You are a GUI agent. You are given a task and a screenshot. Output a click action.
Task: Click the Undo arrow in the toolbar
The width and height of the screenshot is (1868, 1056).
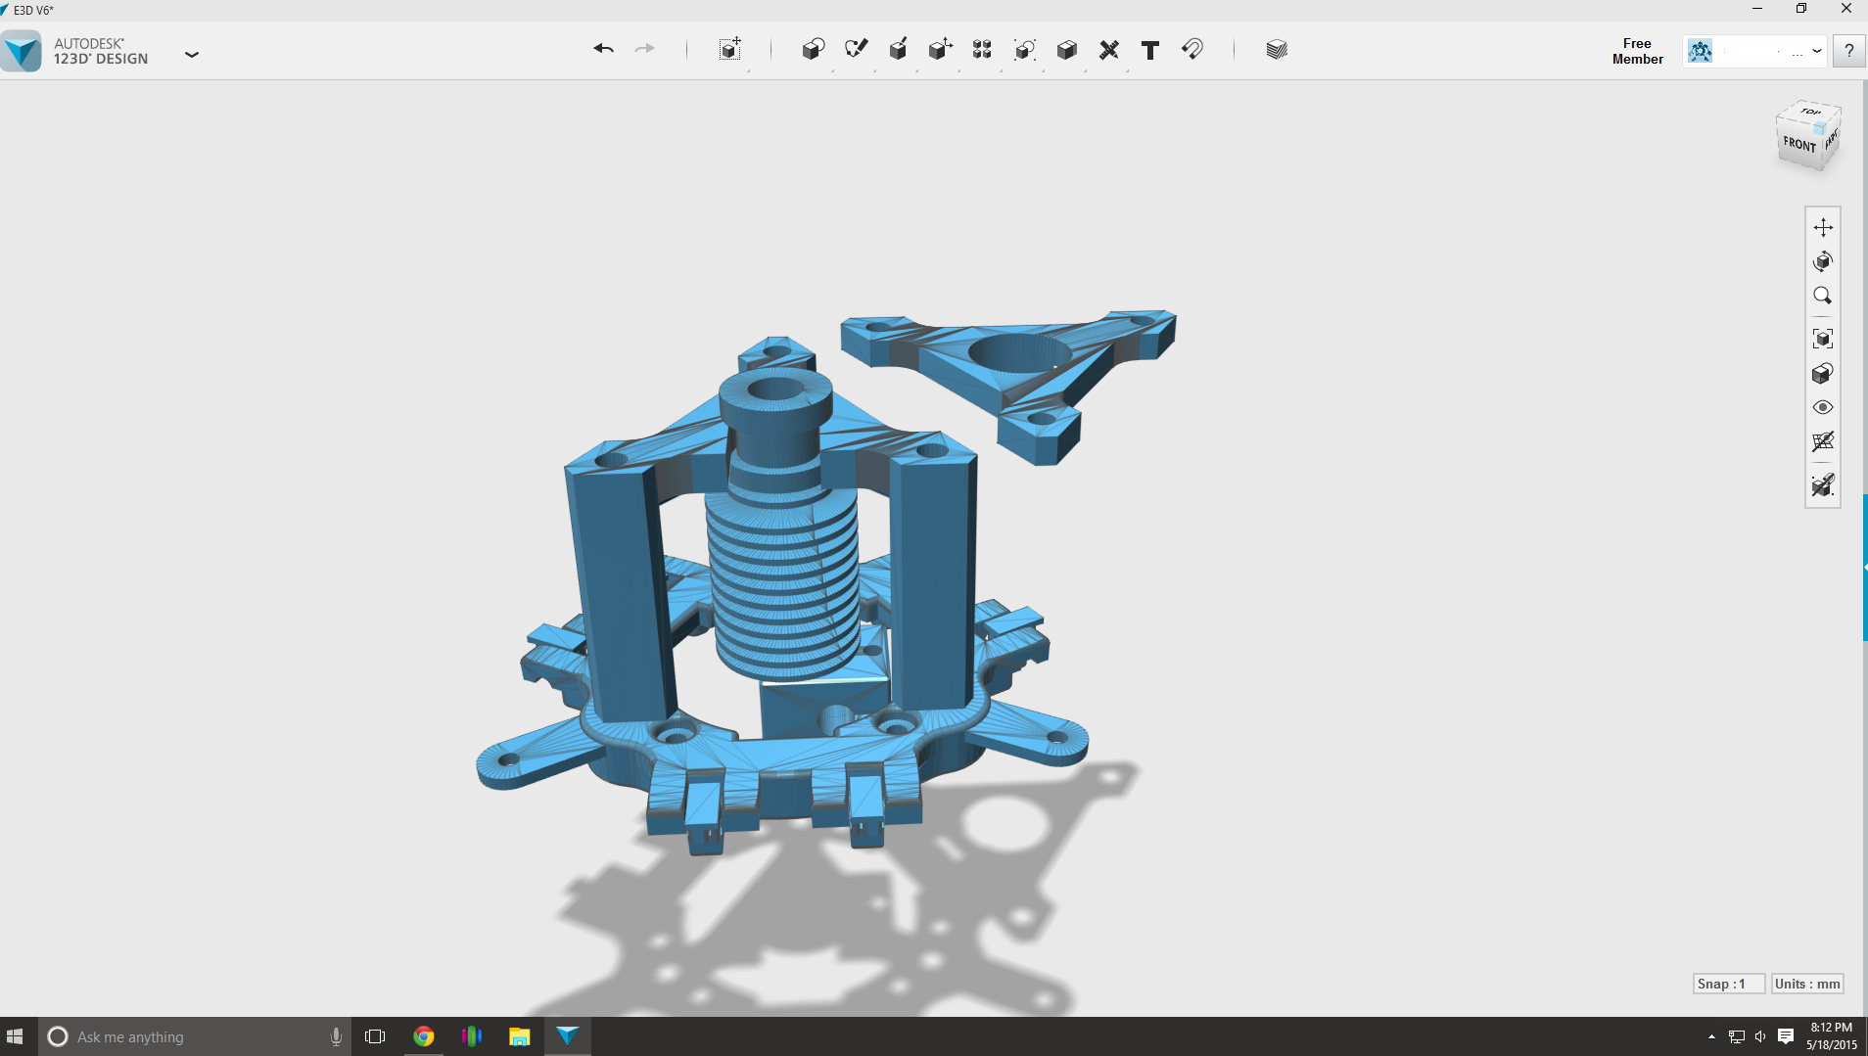coord(603,49)
